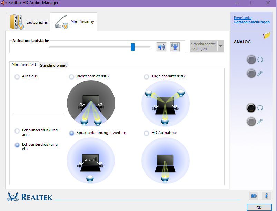Select Echounterdrückung ein option
Screen dimensions: 277x211
[x=17, y=145]
